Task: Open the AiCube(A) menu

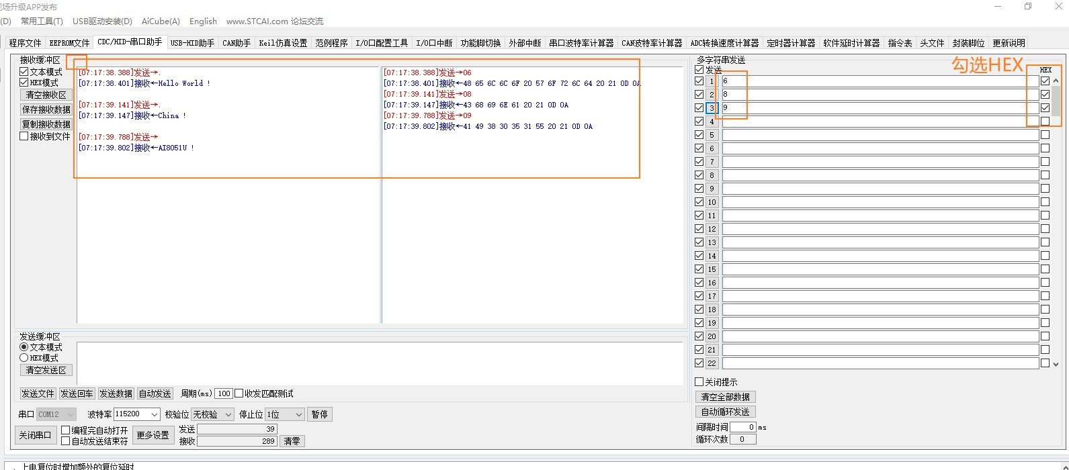Action: coord(161,21)
